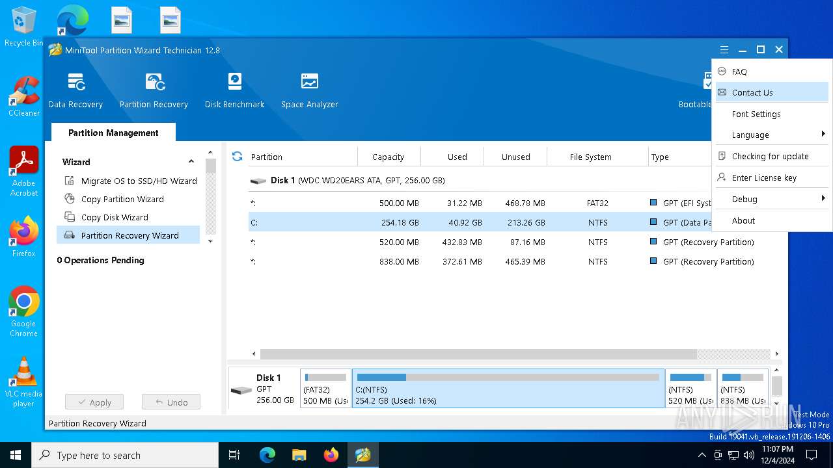Expand the Debug submenu
833x468 pixels.
click(x=772, y=199)
